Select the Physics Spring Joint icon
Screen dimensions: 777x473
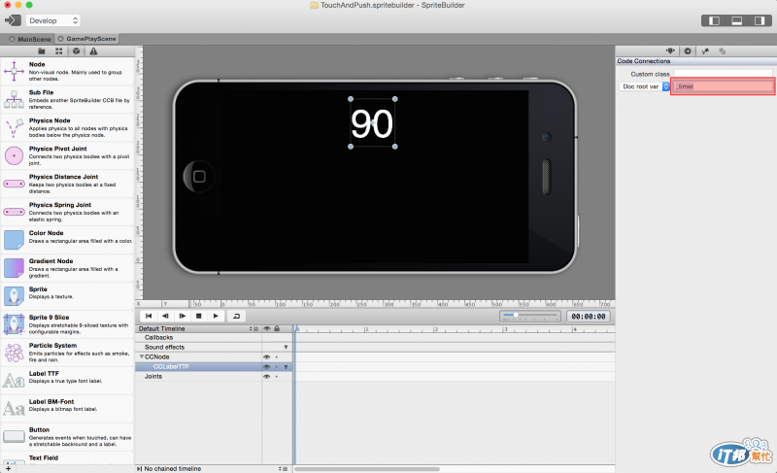[14, 212]
